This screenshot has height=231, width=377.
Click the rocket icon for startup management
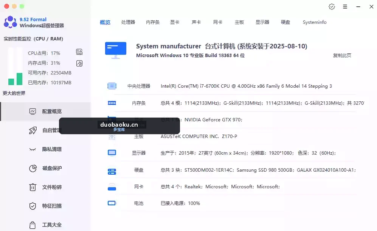[x=33, y=130]
